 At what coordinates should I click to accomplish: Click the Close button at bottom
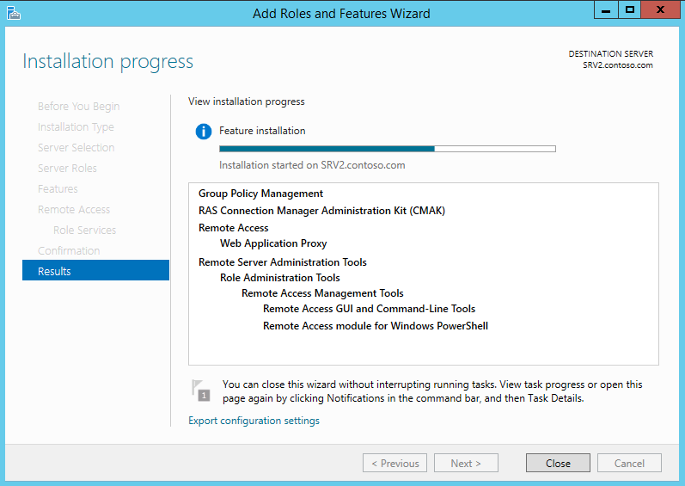[558, 463]
